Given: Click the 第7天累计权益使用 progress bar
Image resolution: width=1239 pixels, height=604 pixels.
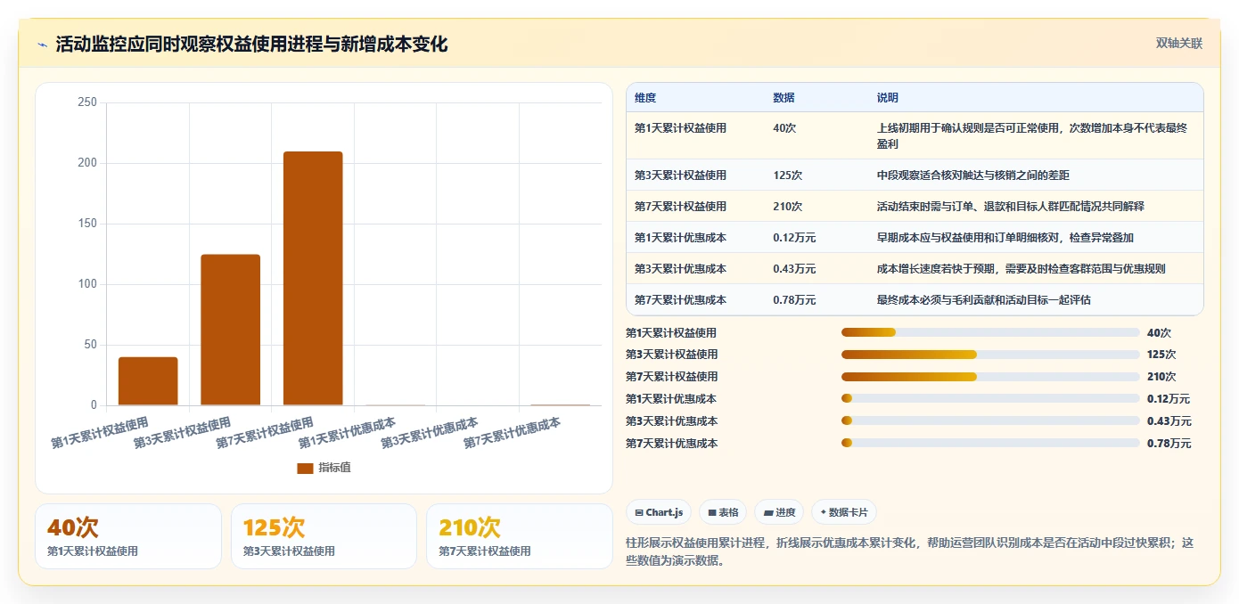Looking at the screenshot, I should click(x=990, y=377).
